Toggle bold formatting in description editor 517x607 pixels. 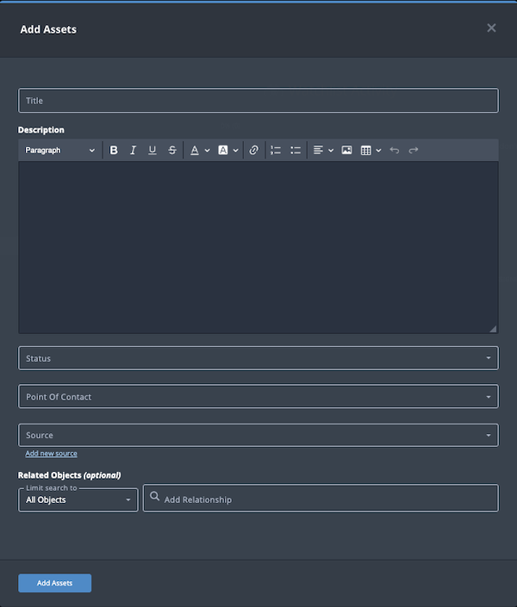(x=114, y=150)
